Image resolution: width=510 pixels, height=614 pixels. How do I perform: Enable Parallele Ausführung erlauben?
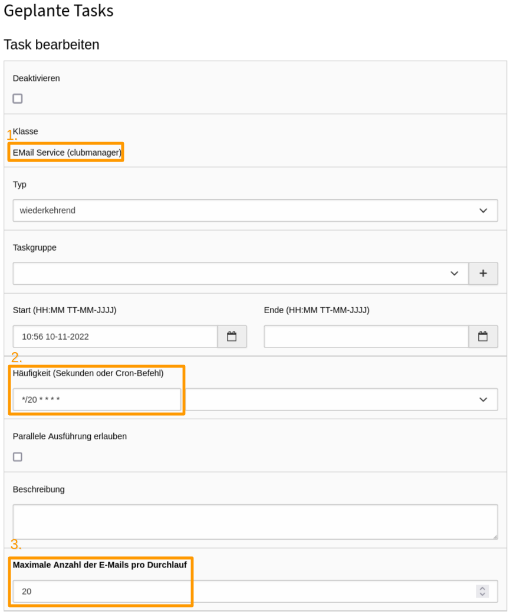[x=17, y=457]
